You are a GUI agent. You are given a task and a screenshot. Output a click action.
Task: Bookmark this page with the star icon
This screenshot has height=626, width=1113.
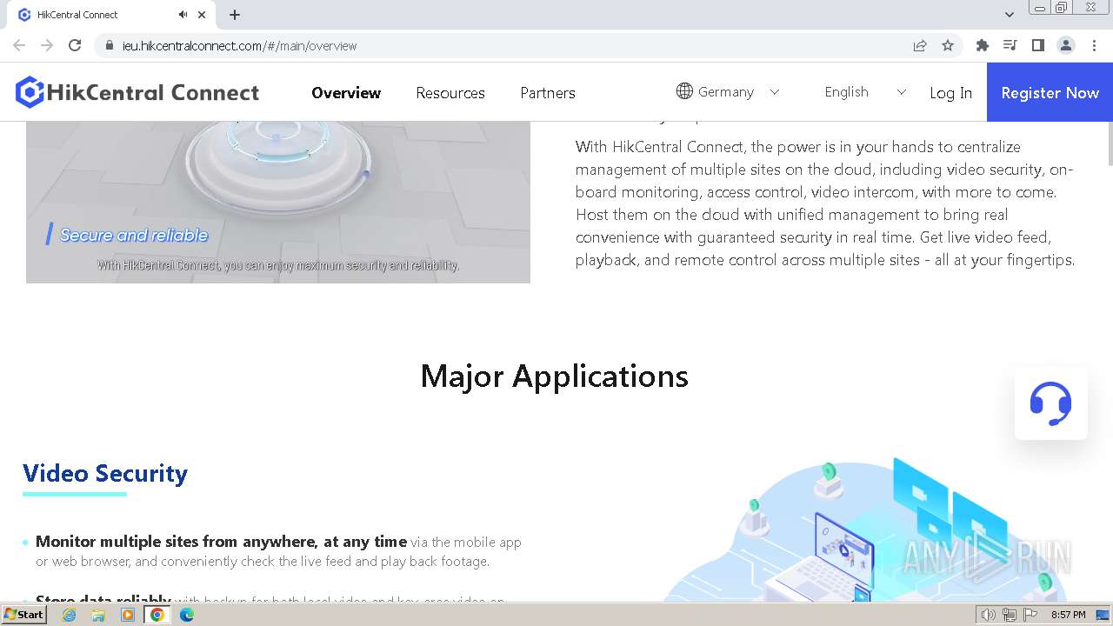tap(948, 45)
